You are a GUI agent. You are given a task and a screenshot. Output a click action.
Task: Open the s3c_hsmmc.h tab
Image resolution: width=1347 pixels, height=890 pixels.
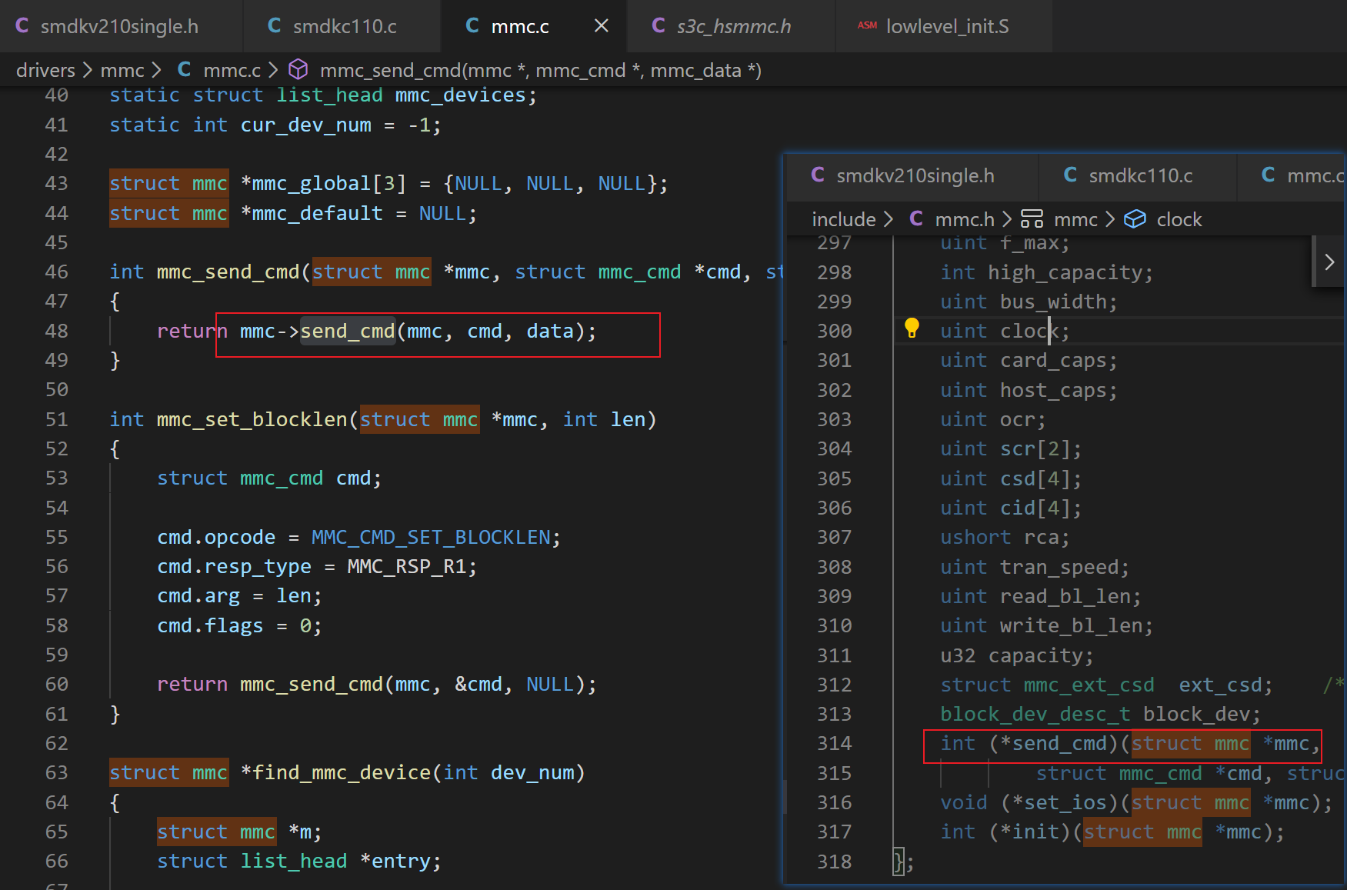tap(732, 26)
